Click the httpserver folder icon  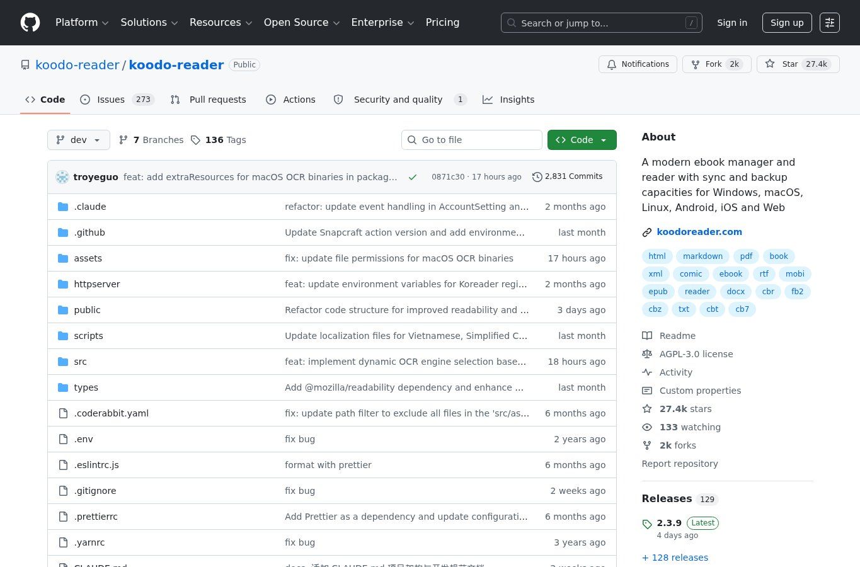point(63,284)
